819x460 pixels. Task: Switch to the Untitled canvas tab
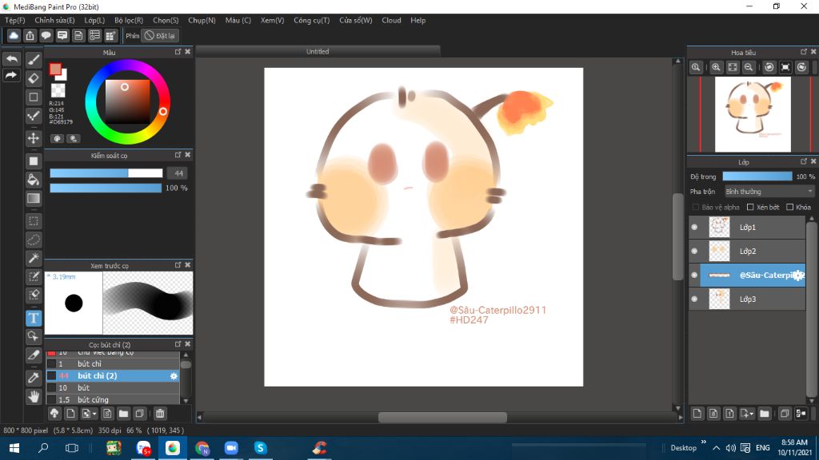coord(318,51)
